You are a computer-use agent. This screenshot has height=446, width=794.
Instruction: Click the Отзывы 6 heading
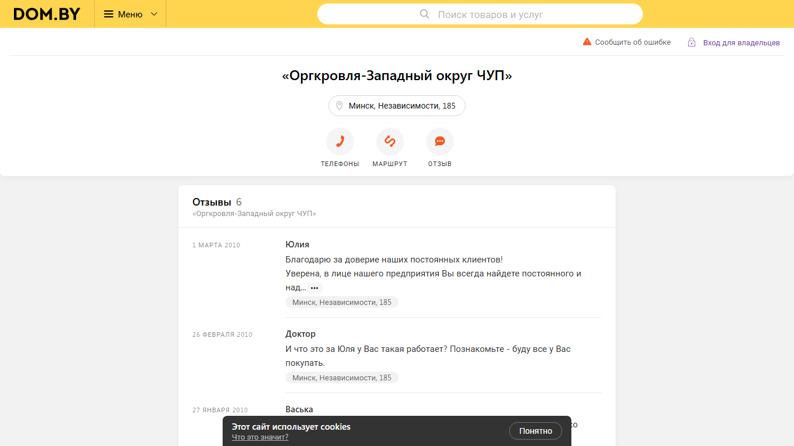pyautogui.click(x=217, y=202)
